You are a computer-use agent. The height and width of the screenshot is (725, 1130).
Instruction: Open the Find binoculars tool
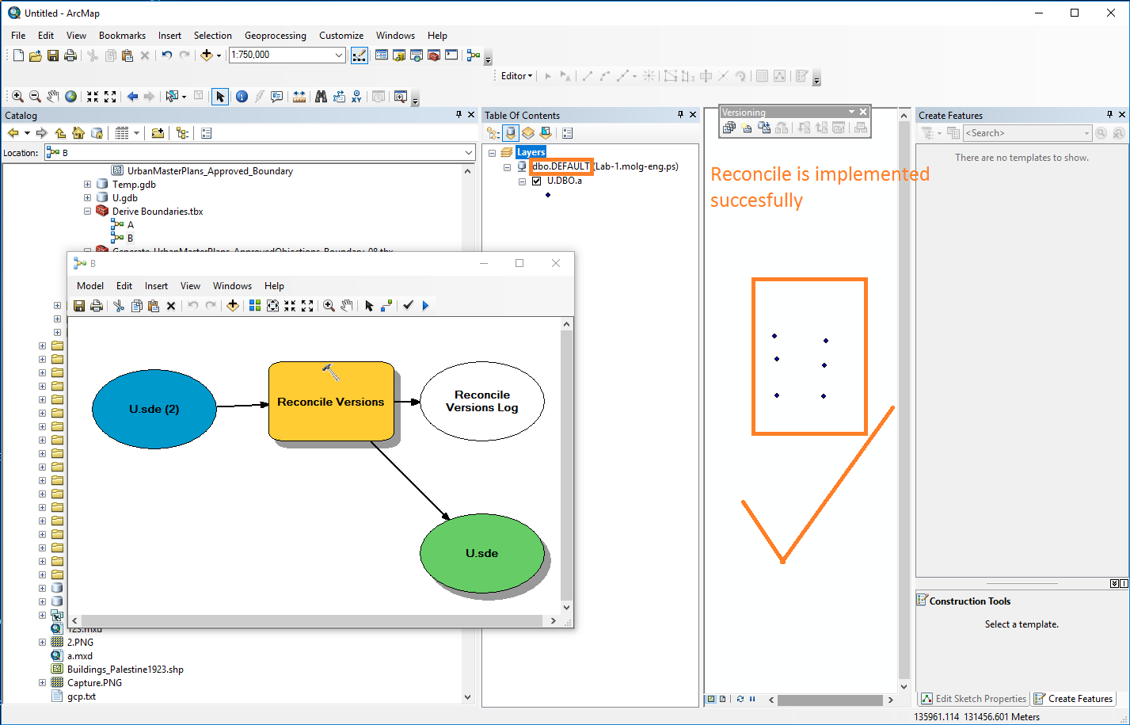(321, 97)
